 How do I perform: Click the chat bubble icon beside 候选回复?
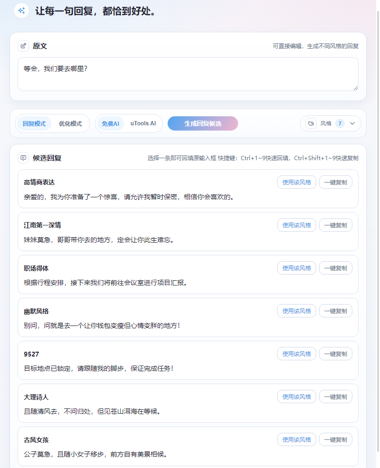tap(23, 158)
